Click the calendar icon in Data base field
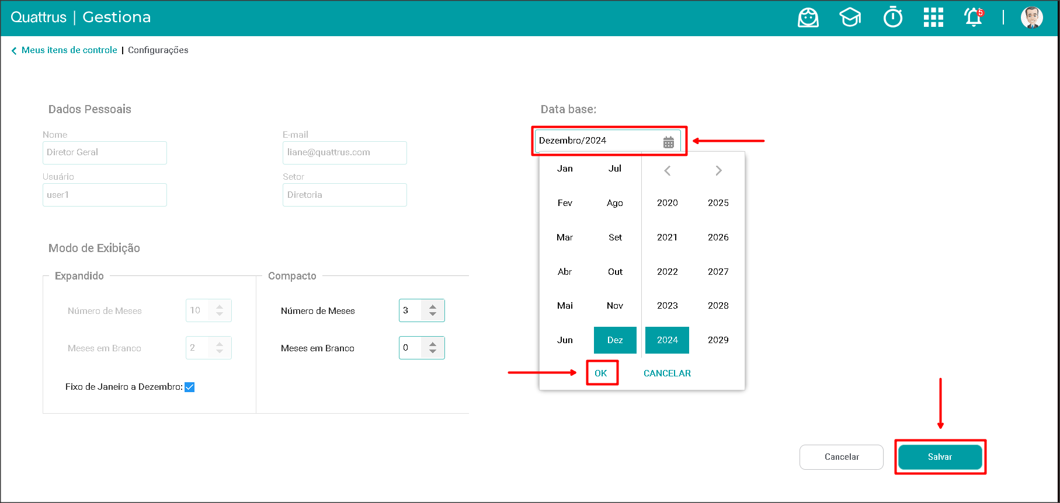This screenshot has height=503, width=1060. tap(669, 142)
